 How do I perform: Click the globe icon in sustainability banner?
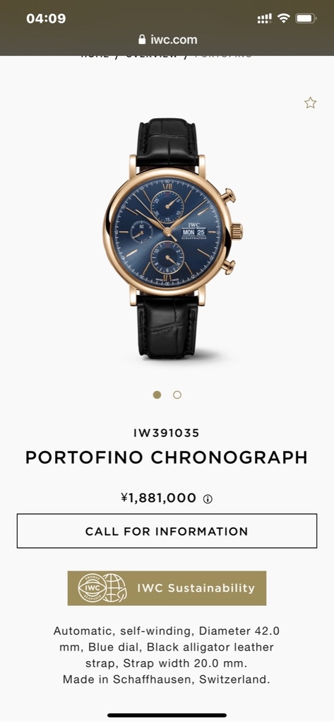(114, 588)
